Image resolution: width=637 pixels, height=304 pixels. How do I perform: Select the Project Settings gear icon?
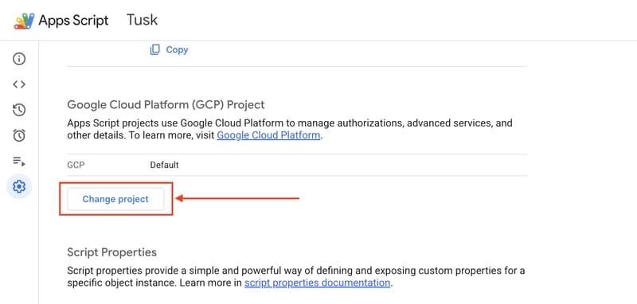click(18, 187)
